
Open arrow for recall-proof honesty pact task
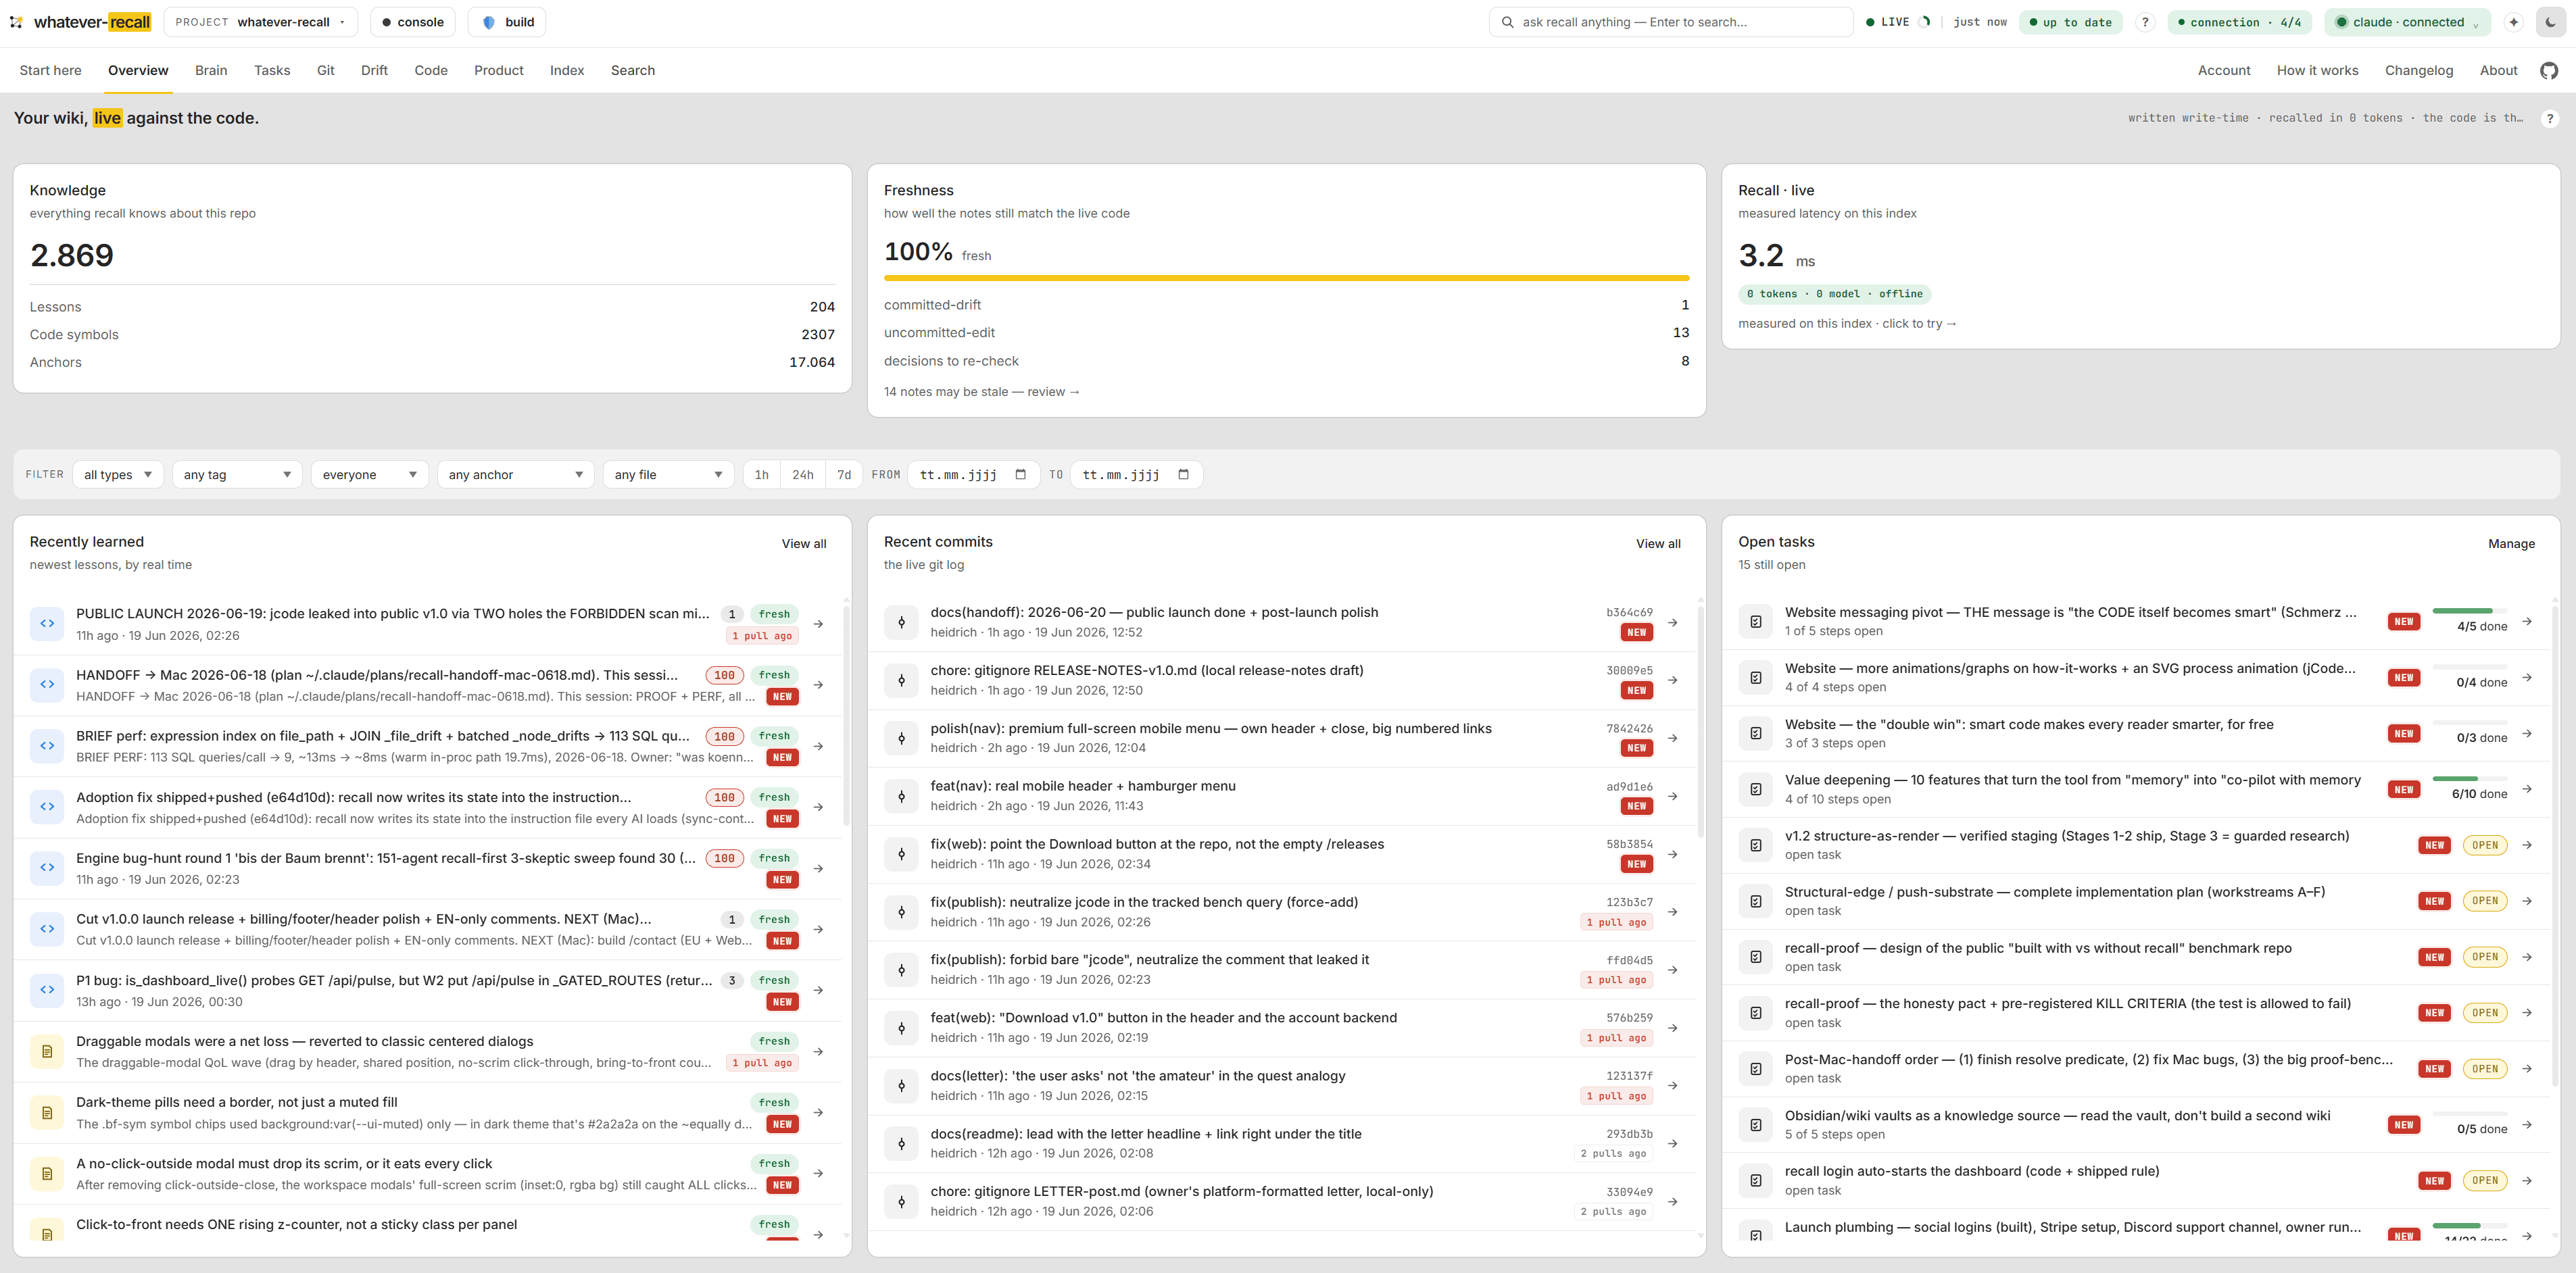click(x=2526, y=1012)
